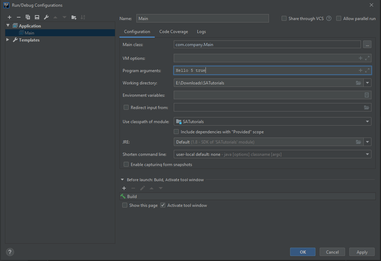Switch to the Code Coverage tab
381x261 pixels.
click(173, 31)
